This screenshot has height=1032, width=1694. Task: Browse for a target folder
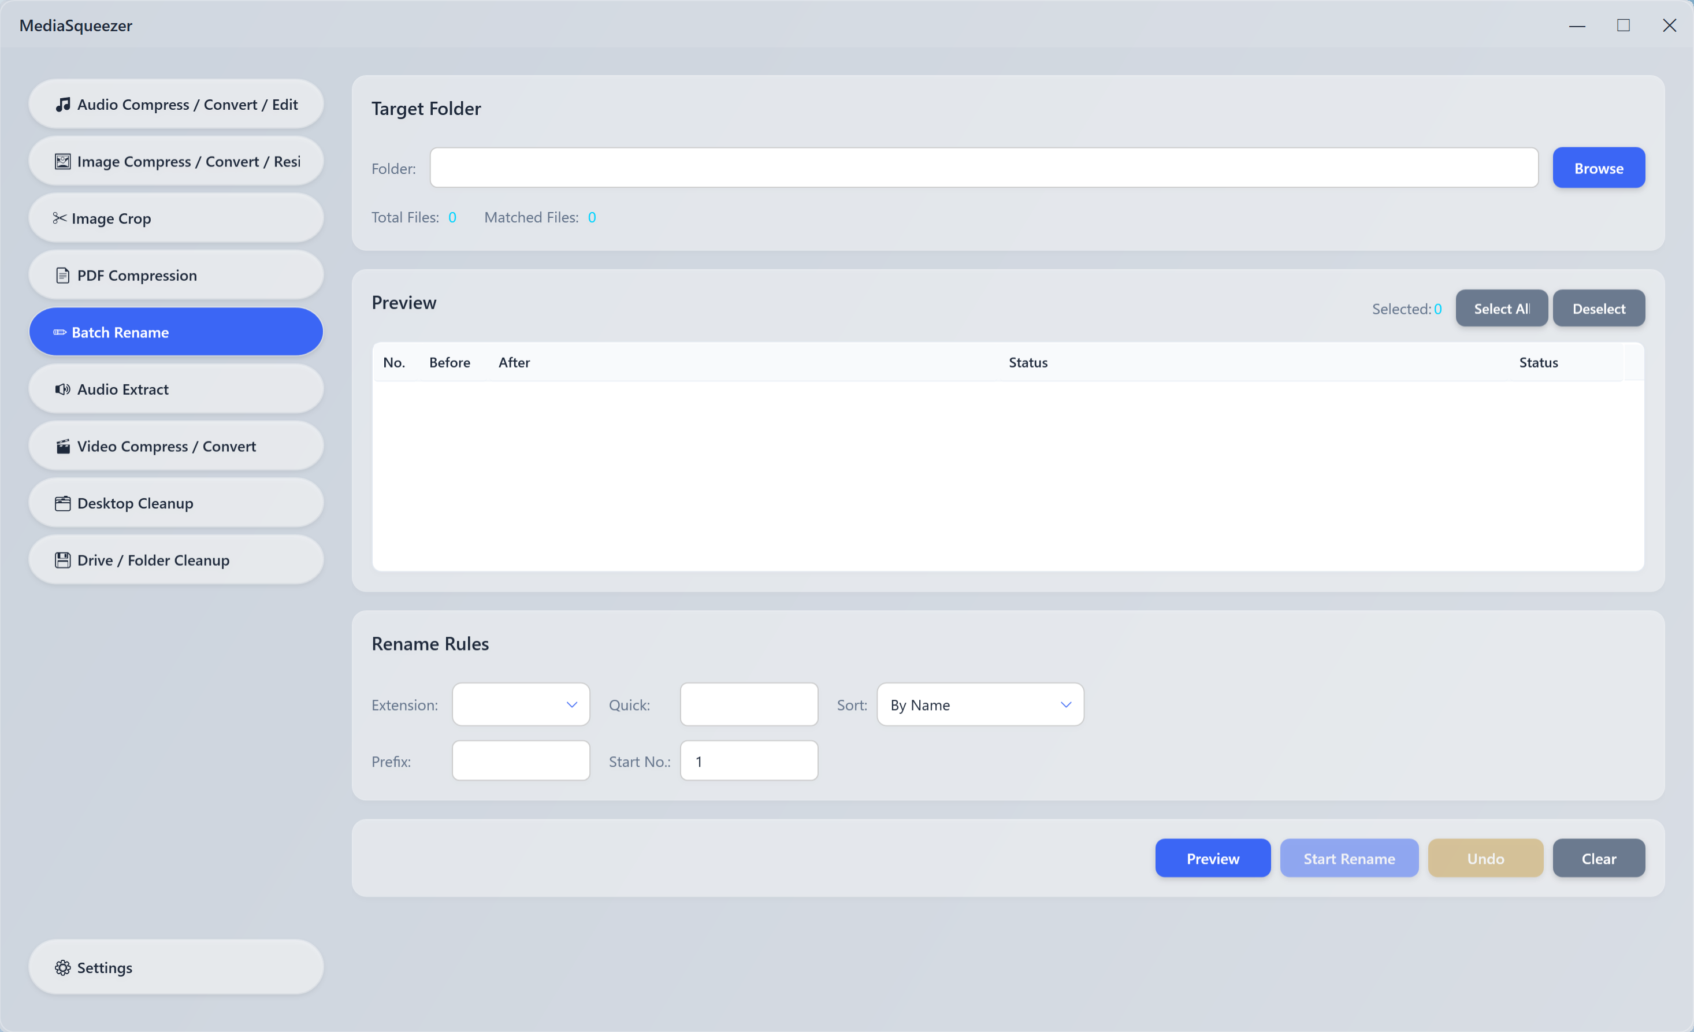1599,167
